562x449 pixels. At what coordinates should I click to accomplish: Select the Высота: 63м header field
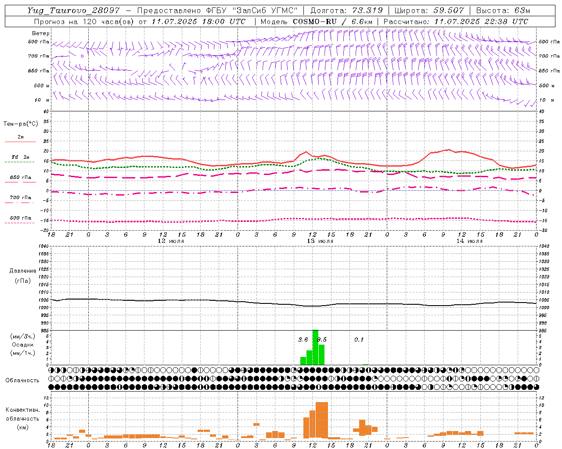pos(503,11)
